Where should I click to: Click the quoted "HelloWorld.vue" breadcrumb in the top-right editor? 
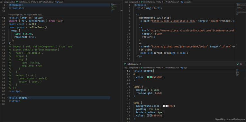(171, 2)
